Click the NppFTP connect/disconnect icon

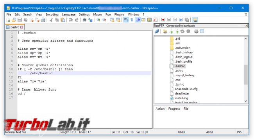(157, 31)
